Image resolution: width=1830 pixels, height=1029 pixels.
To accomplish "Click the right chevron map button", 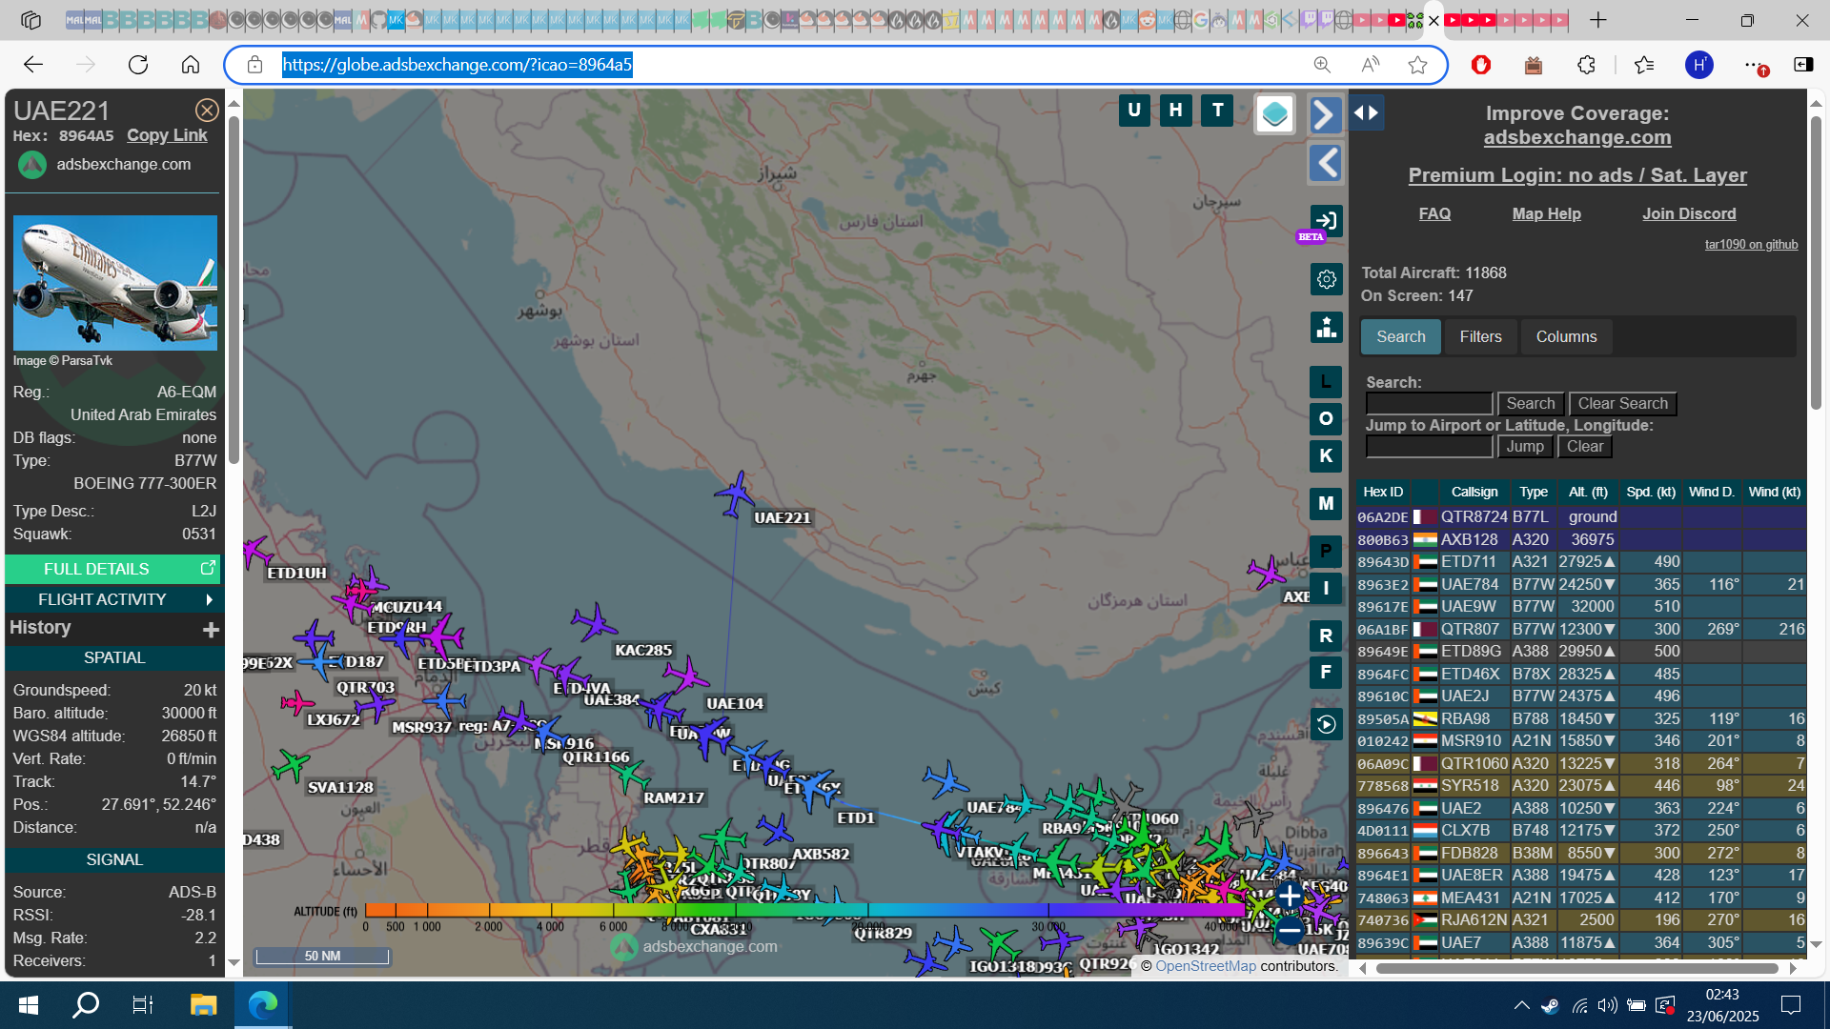I will coord(1326,115).
